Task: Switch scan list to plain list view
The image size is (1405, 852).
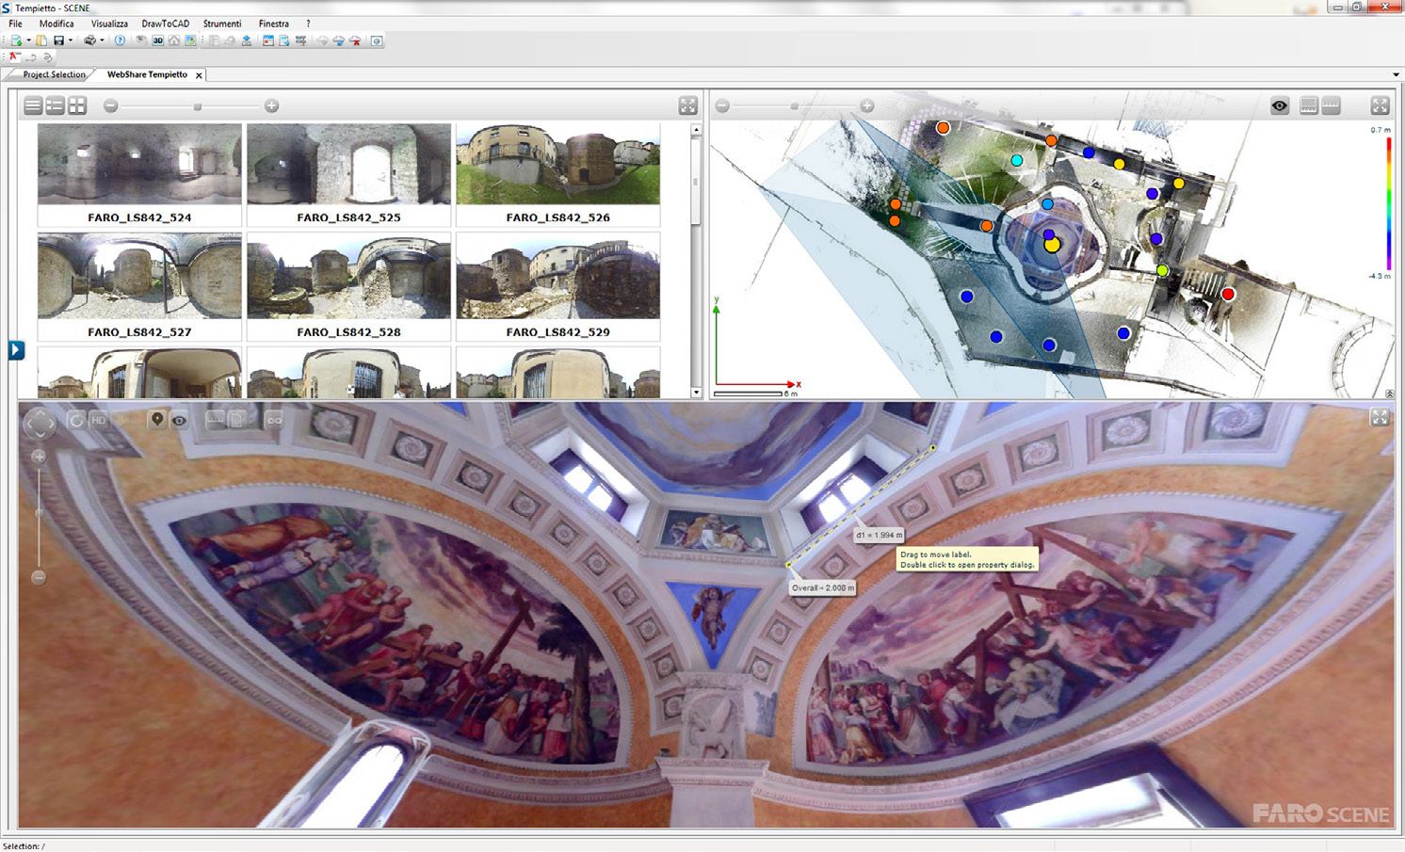Action: coord(33,105)
